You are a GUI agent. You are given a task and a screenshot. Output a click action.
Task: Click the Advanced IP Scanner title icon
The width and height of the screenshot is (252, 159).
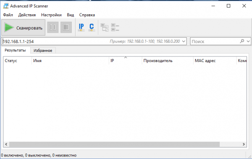point(6,6)
